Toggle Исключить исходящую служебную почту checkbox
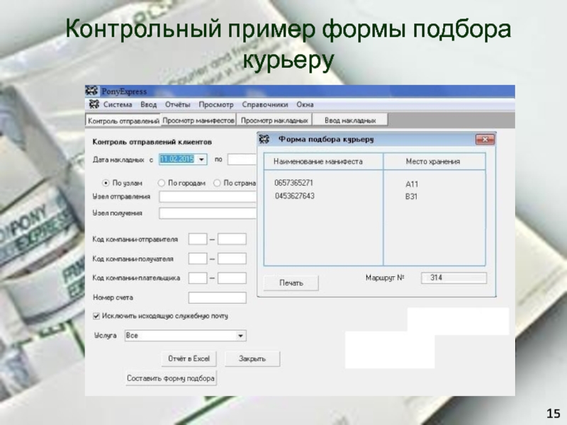The width and height of the screenshot is (567, 425). tap(97, 316)
